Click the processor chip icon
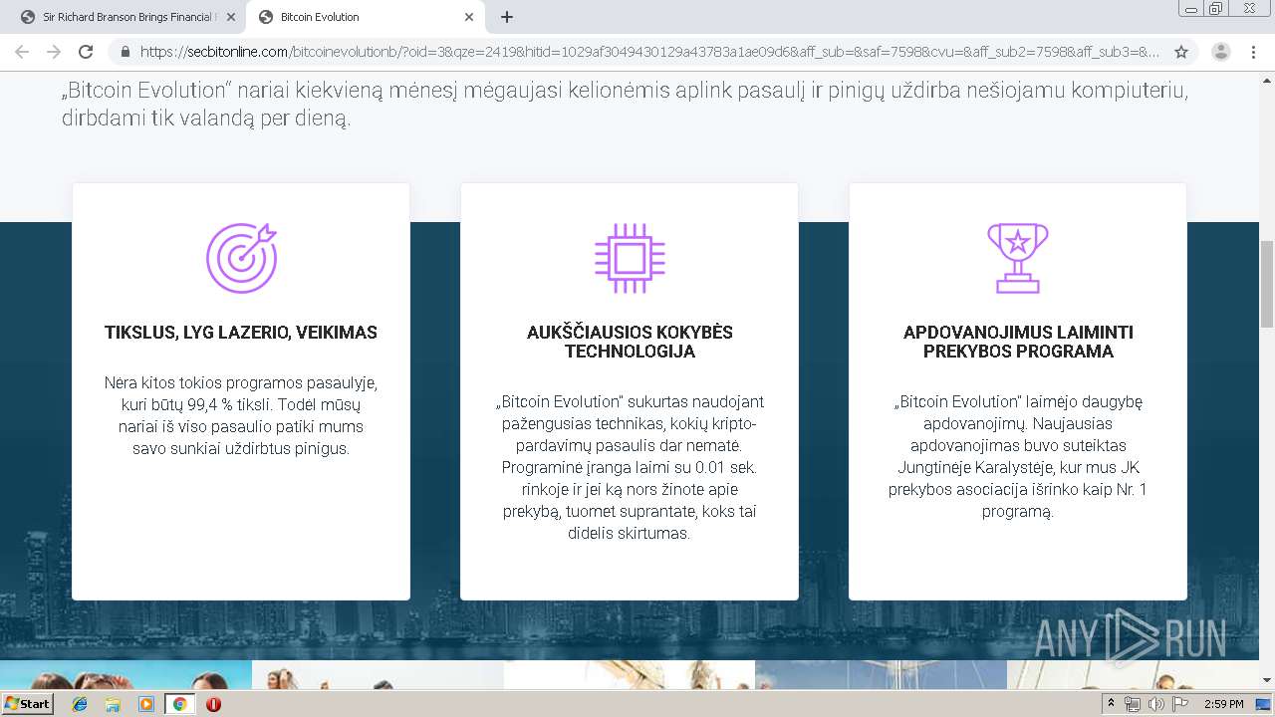1275x717 pixels. [x=630, y=258]
